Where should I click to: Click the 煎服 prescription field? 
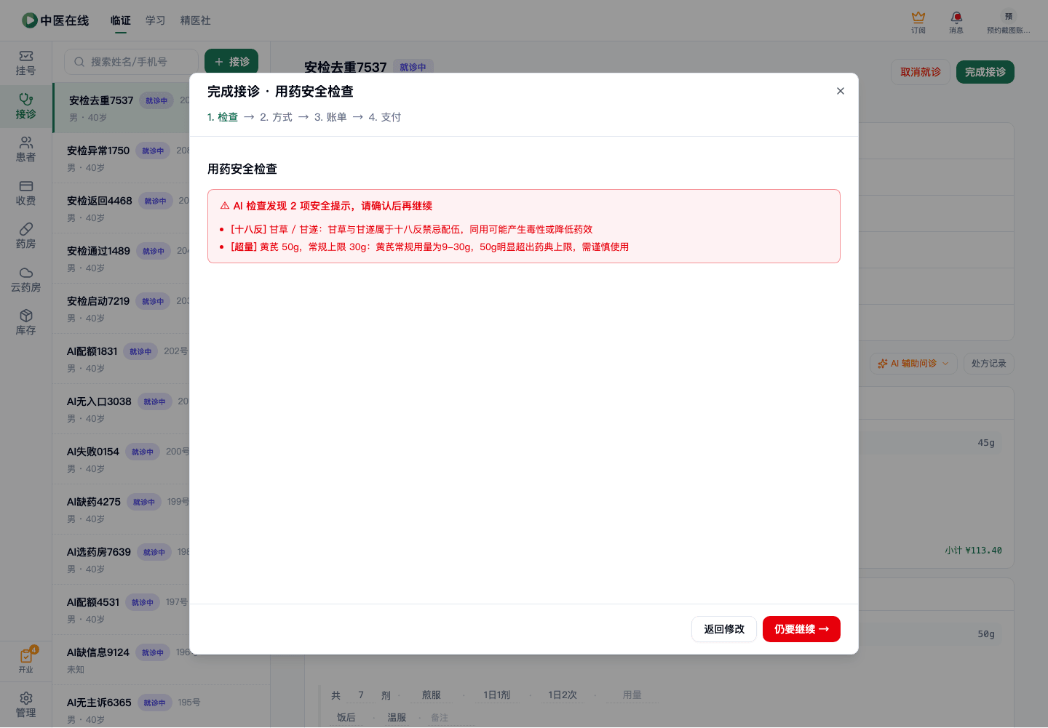[x=431, y=695]
